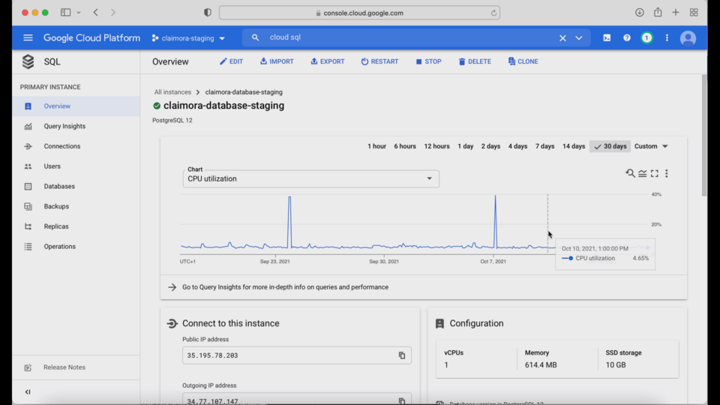The width and height of the screenshot is (720, 405).
Task: Select the 30 days time range
Action: (610, 146)
